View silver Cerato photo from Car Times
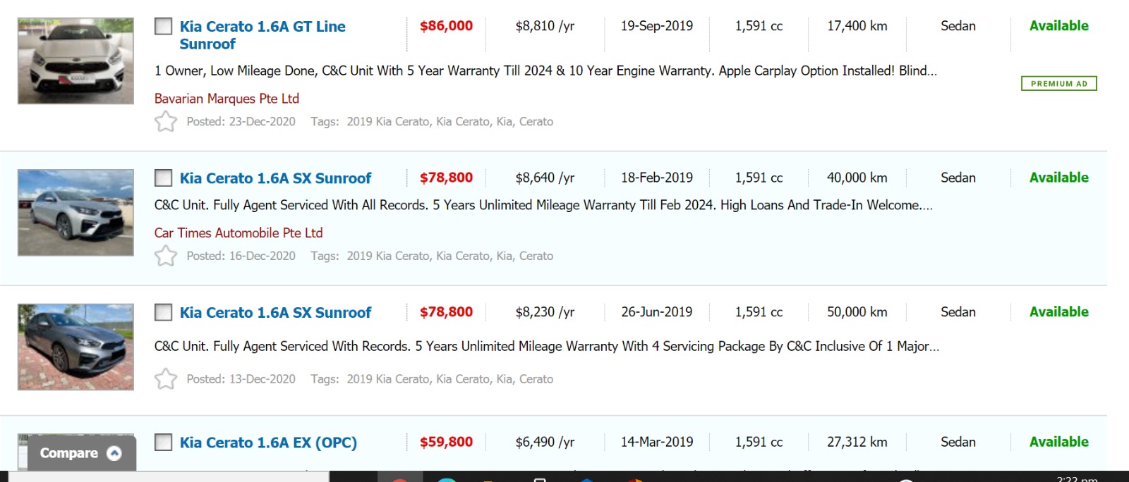This screenshot has width=1129, height=482. pyautogui.click(x=76, y=212)
